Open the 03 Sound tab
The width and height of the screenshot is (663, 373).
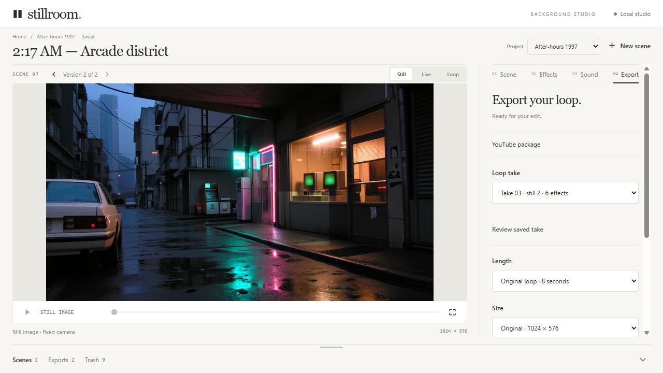[x=585, y=75]
